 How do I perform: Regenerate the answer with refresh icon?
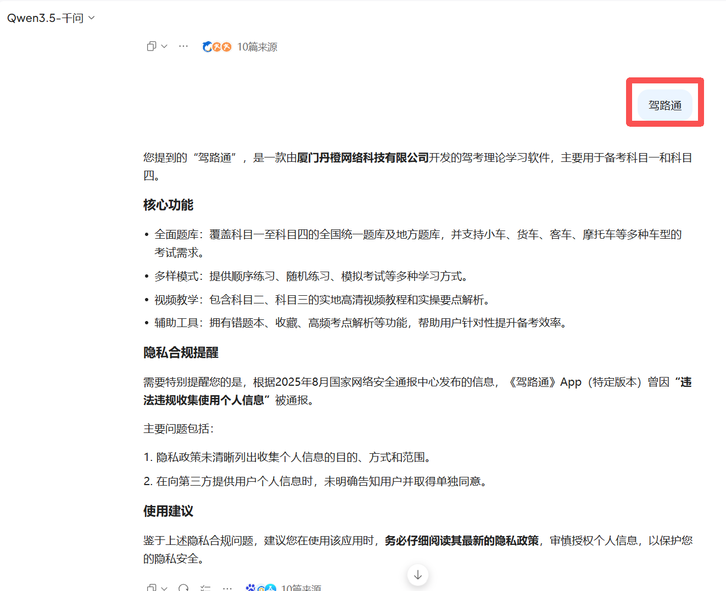(183, 588)
